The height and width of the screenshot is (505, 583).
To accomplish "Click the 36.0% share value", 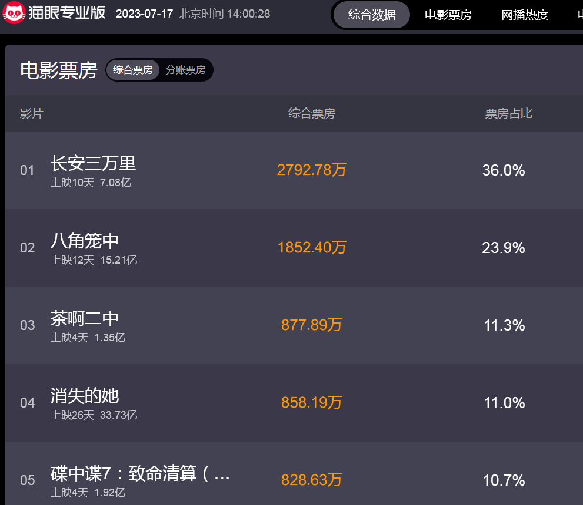I will tap(503, 170).
